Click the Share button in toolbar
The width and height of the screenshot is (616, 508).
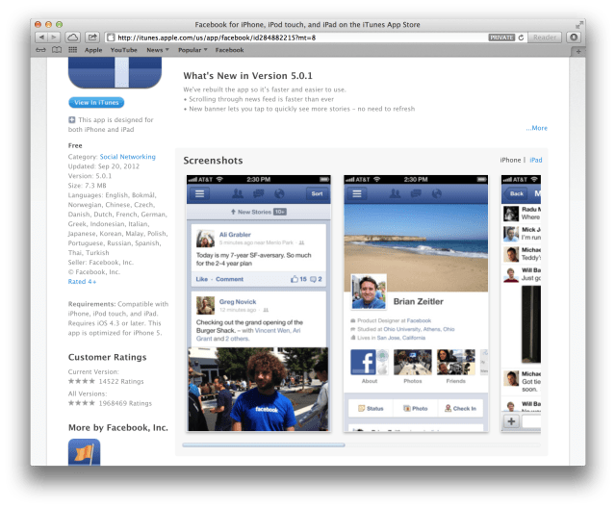tap(92, 38)
